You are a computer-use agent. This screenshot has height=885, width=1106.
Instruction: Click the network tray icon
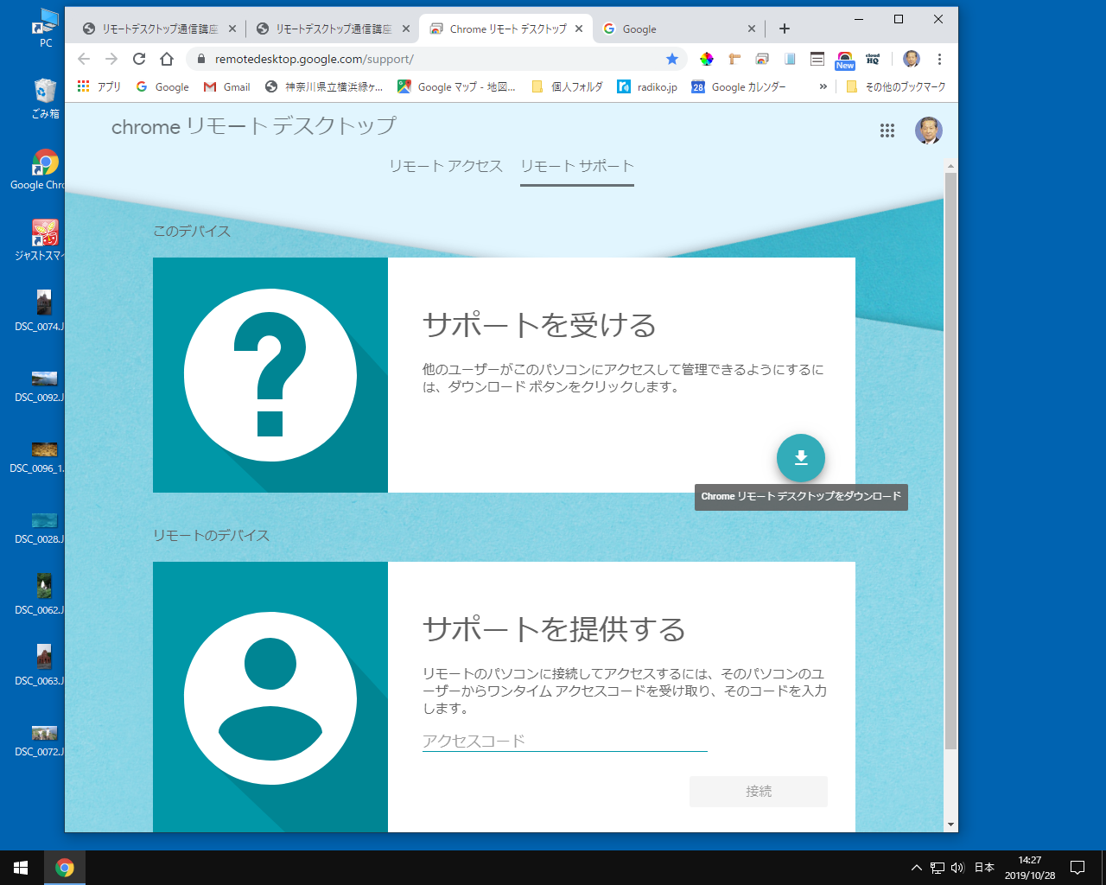(938, 868)
